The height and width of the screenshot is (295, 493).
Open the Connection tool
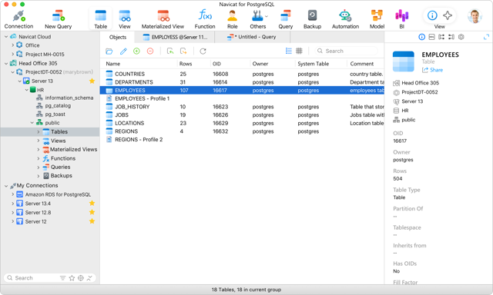pyautogui.click(x=18, y=19)
